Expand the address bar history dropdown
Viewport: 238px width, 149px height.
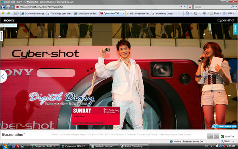[x=181, y=7]
